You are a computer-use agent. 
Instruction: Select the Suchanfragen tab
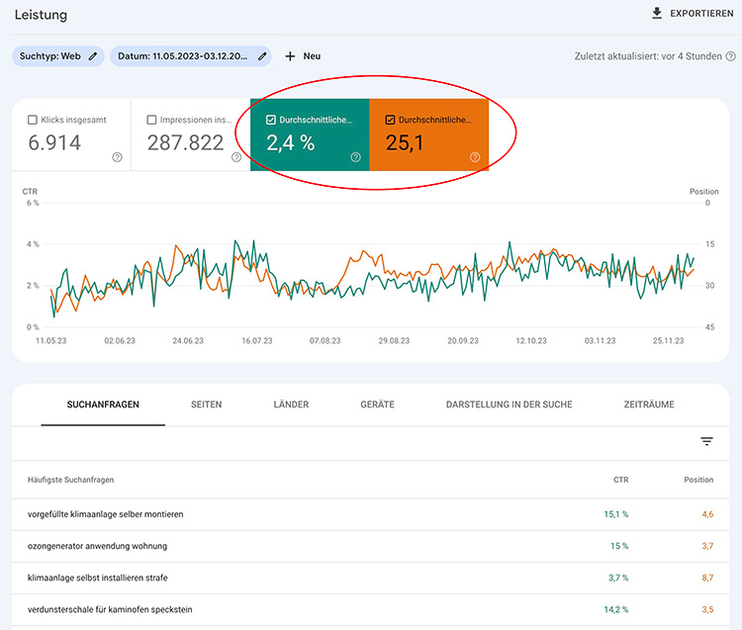[103, 405]
